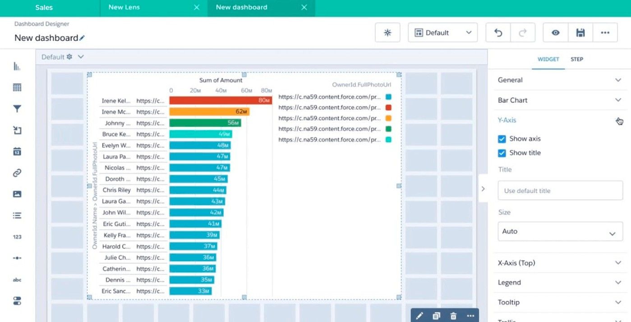Open the Default layout dropdown in toolbar

pyautogui.click(x=442, y=33)
